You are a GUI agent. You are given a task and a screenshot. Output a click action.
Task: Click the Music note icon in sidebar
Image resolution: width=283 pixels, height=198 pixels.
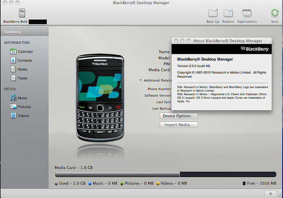point(13,98)
